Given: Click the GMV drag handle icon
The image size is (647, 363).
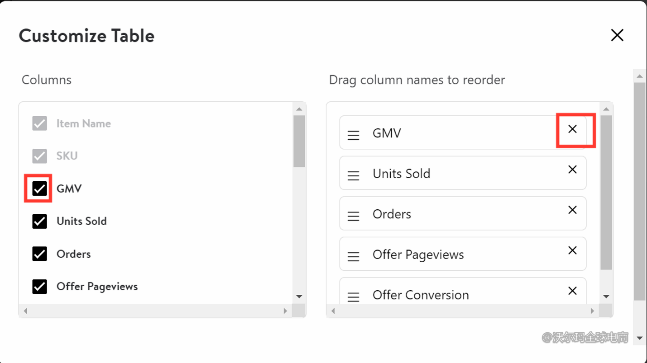Looking at the screenshot, I should (x=354, y=135).
